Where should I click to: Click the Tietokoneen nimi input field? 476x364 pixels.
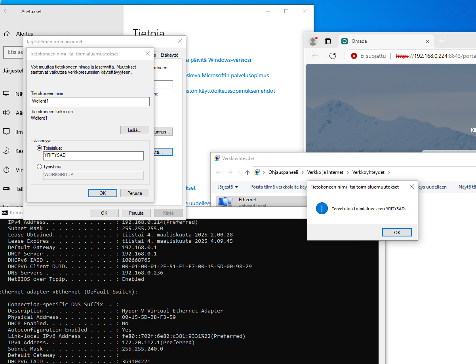[90, 101]
